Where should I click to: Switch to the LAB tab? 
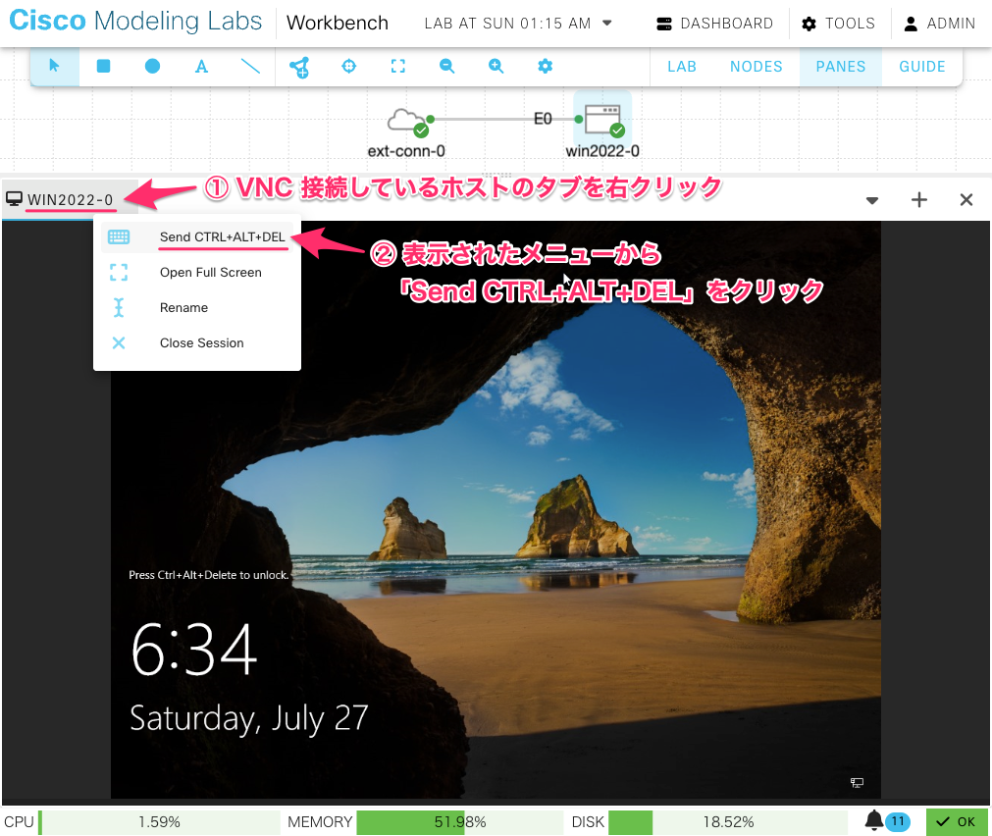682,67
